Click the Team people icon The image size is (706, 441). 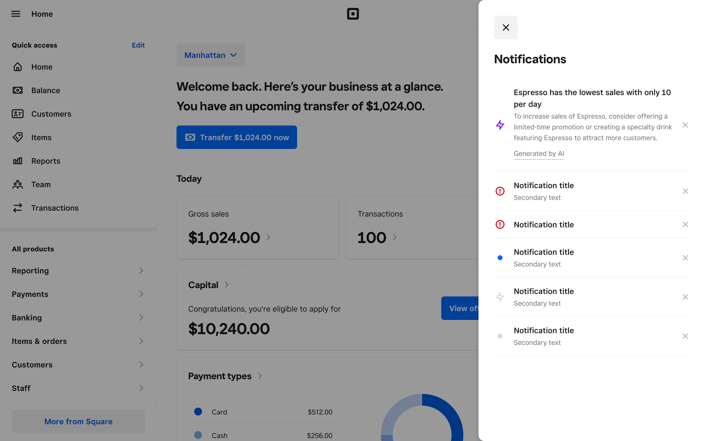coord(18,184)
